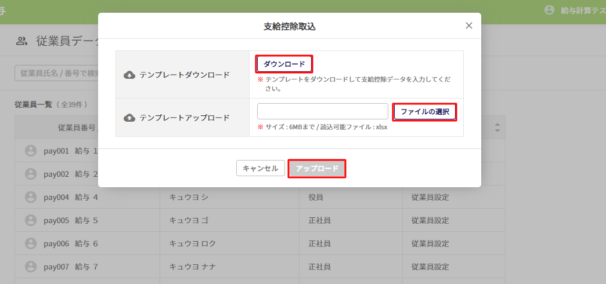The width and height of the screenshot is (606, 284).
Task: Click the cloud upload icon
Action: (x=130, y=118)
